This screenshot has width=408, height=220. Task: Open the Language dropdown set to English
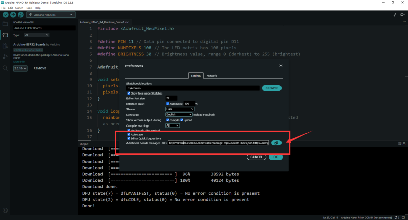(179, 114)
